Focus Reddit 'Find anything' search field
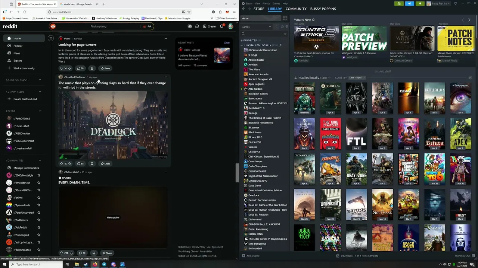This screenshot has height=268, width=478. (98, 26)
